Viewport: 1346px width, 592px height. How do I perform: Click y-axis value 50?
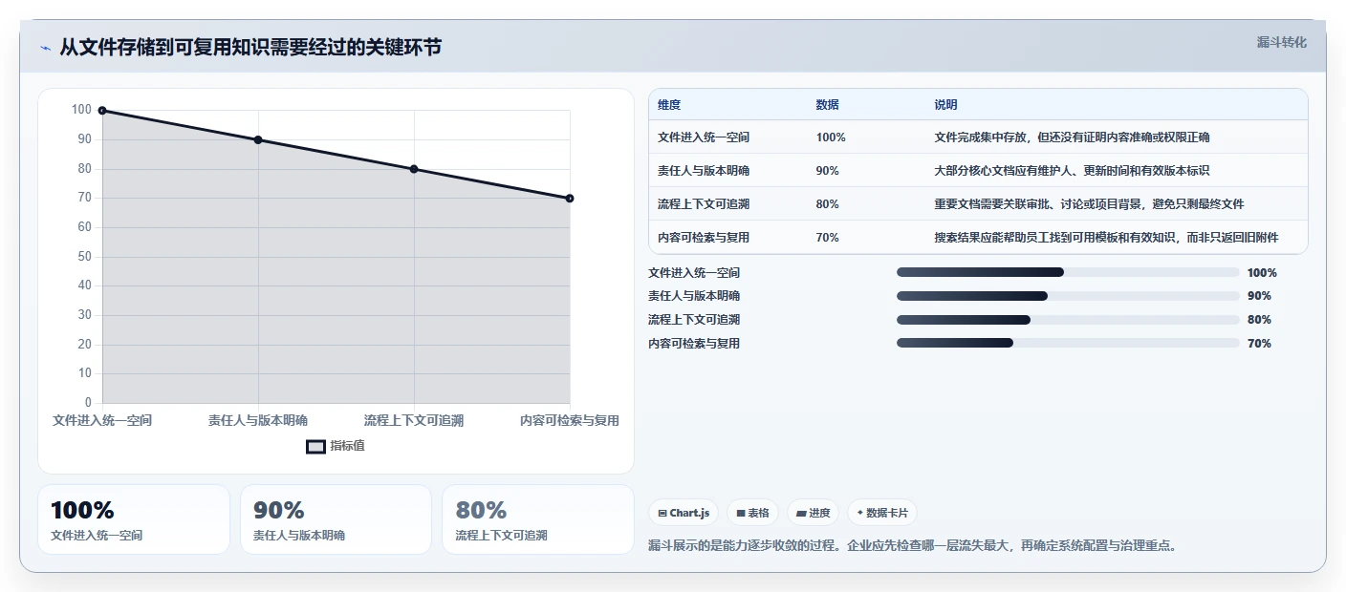(85, 256)
